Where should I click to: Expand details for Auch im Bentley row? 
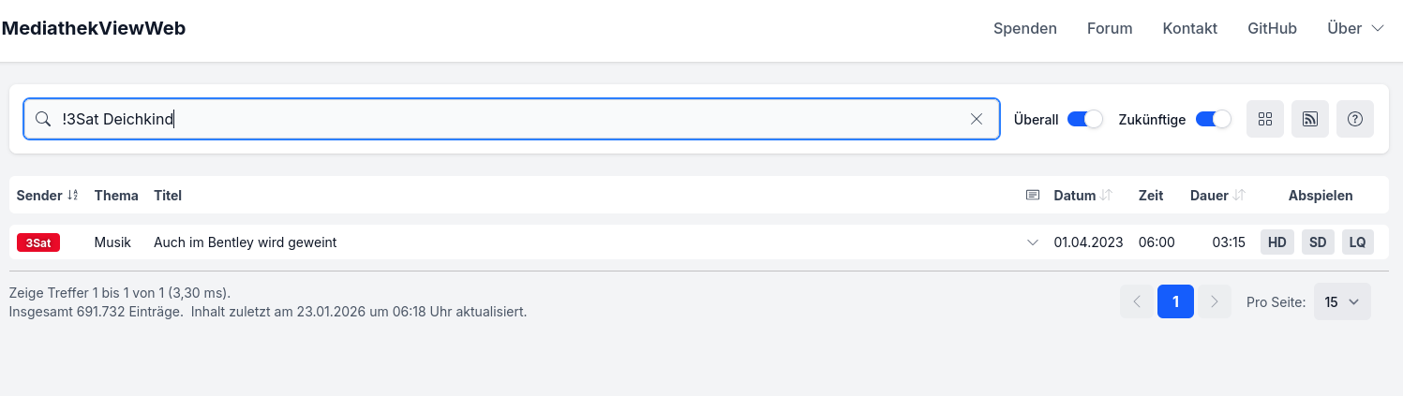(1033, 242)
